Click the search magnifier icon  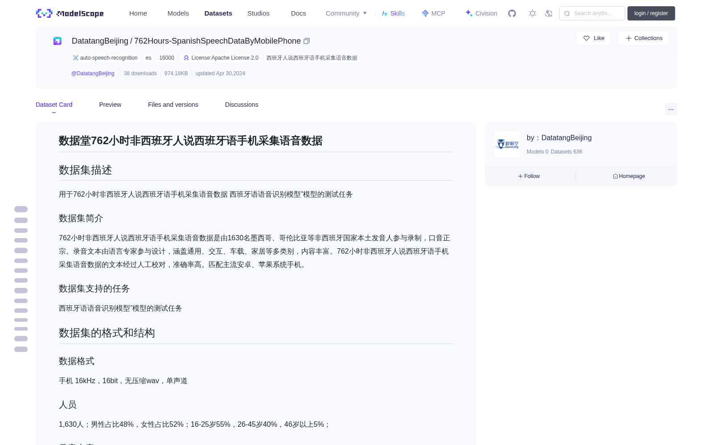(567, 13)
